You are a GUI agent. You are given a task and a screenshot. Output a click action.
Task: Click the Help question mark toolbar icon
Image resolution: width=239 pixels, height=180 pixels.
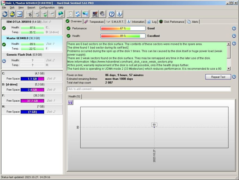tap(111, 14)
